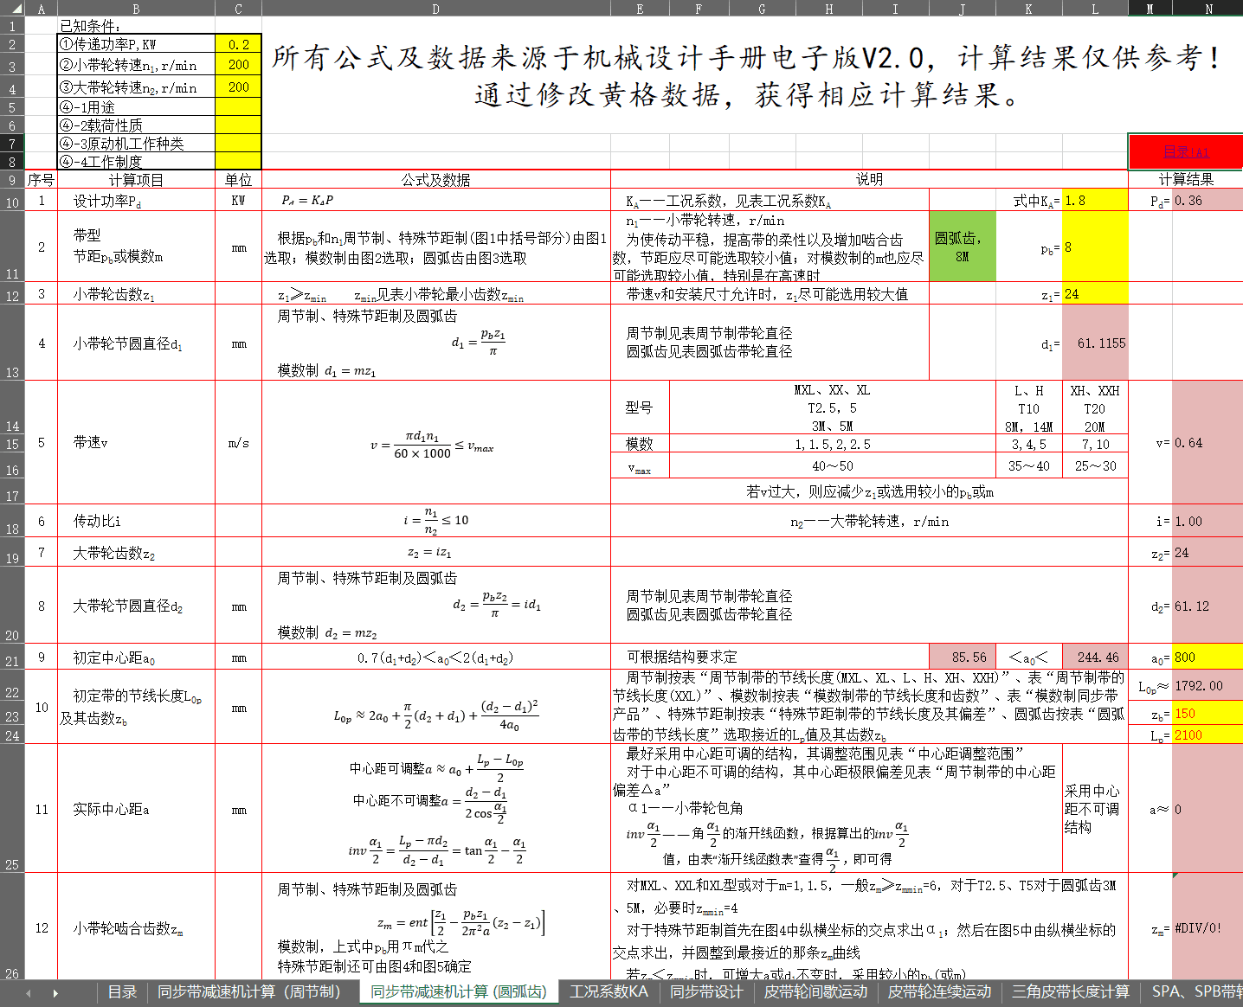Click column header D to select column
The height and width of the screenshot is (1007, 1243).
(435, 9)
